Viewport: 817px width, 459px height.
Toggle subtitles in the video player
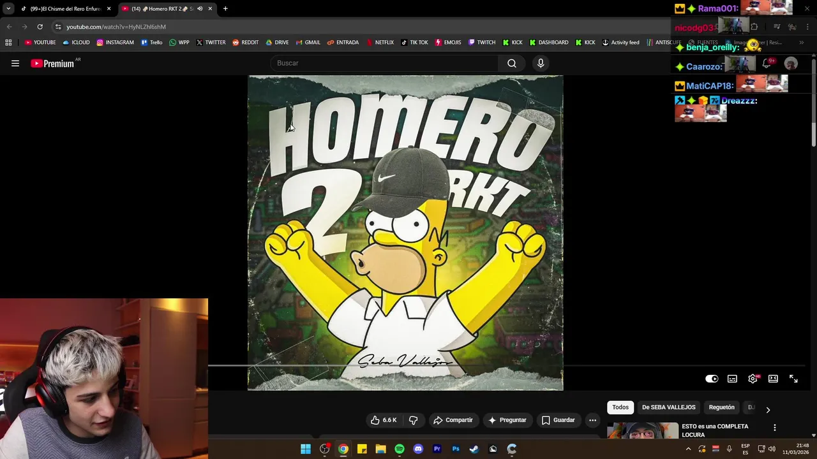(x=732, y=379)
